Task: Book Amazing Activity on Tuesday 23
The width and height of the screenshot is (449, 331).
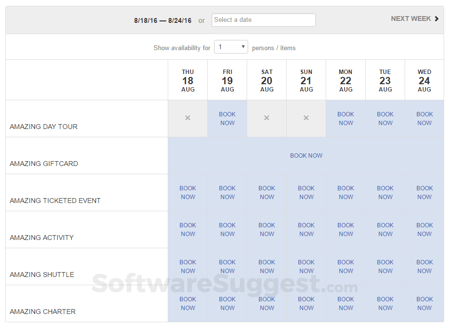Action: [x=385, y=230]
